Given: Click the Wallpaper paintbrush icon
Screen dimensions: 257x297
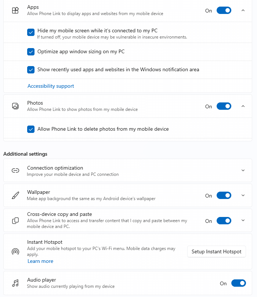Looking at the screenshot, I should tap(15, 195).
